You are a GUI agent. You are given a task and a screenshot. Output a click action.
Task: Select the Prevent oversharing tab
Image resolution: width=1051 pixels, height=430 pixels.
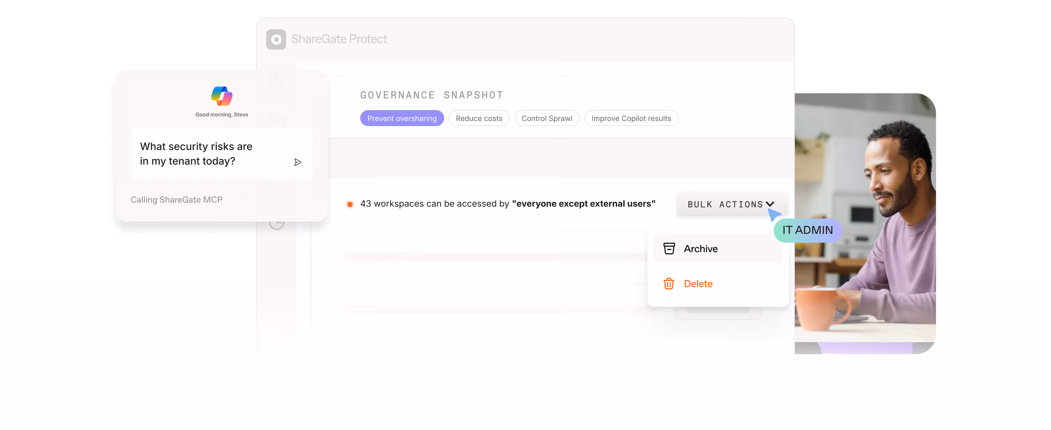(402, 118)
